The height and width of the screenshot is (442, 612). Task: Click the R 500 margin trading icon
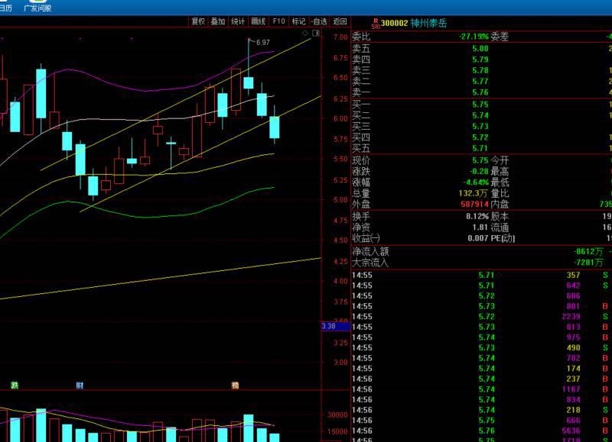[376, 24]
